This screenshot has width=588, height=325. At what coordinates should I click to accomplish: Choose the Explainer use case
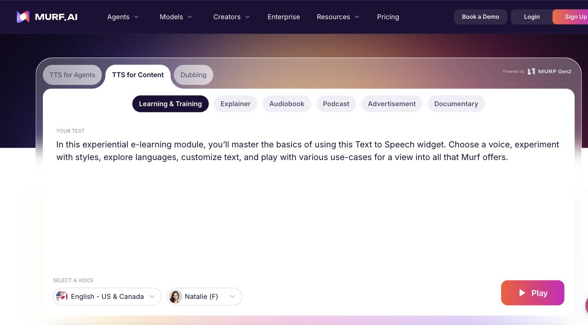pos(236,104)
